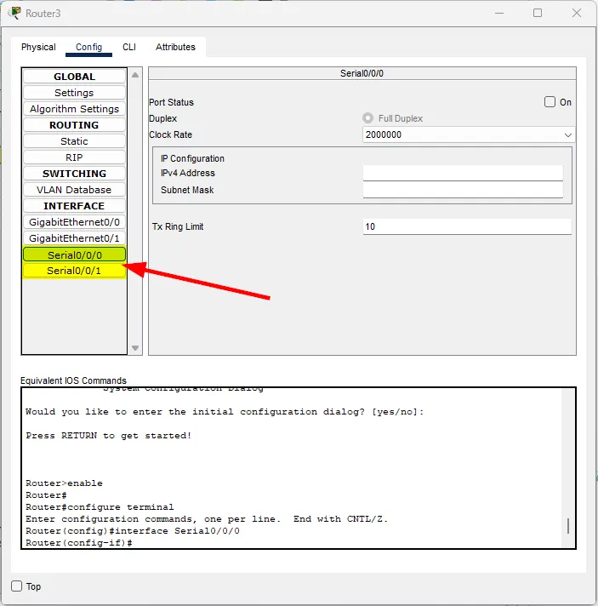Select GigabitEthernet0/0 interface
Image resolution: width=598 pixels, height=606 pixels.
click(x=74, y=222)
